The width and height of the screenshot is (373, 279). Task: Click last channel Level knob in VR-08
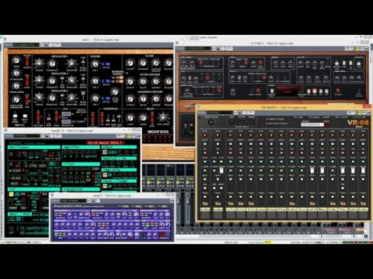coord(363,135)
